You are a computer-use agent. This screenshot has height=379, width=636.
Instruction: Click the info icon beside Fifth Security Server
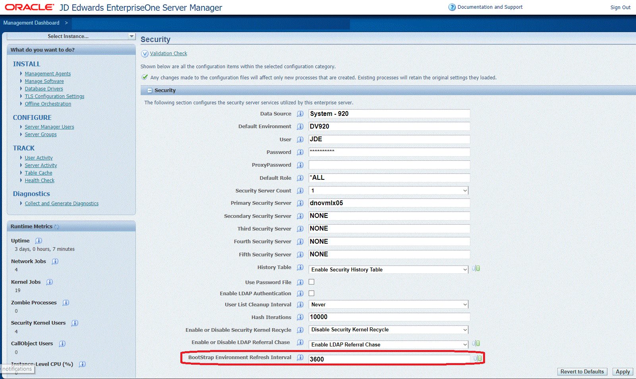(300, 255)
